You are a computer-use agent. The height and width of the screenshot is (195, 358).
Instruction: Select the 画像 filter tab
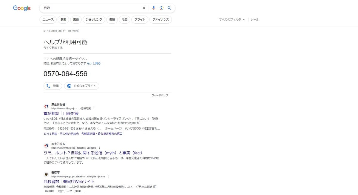point(76,19)
